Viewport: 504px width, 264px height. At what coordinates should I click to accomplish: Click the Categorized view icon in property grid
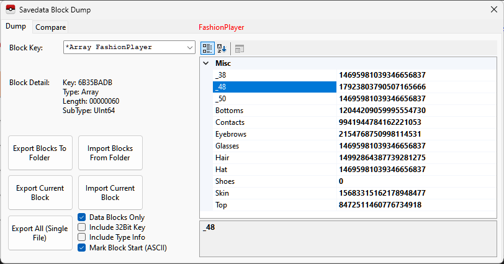(207, 48)
